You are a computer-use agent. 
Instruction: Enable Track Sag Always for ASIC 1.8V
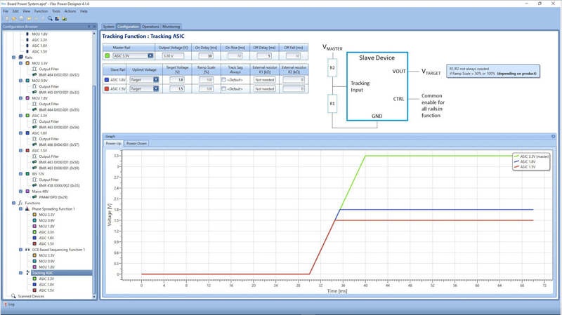tap(224, 80)
